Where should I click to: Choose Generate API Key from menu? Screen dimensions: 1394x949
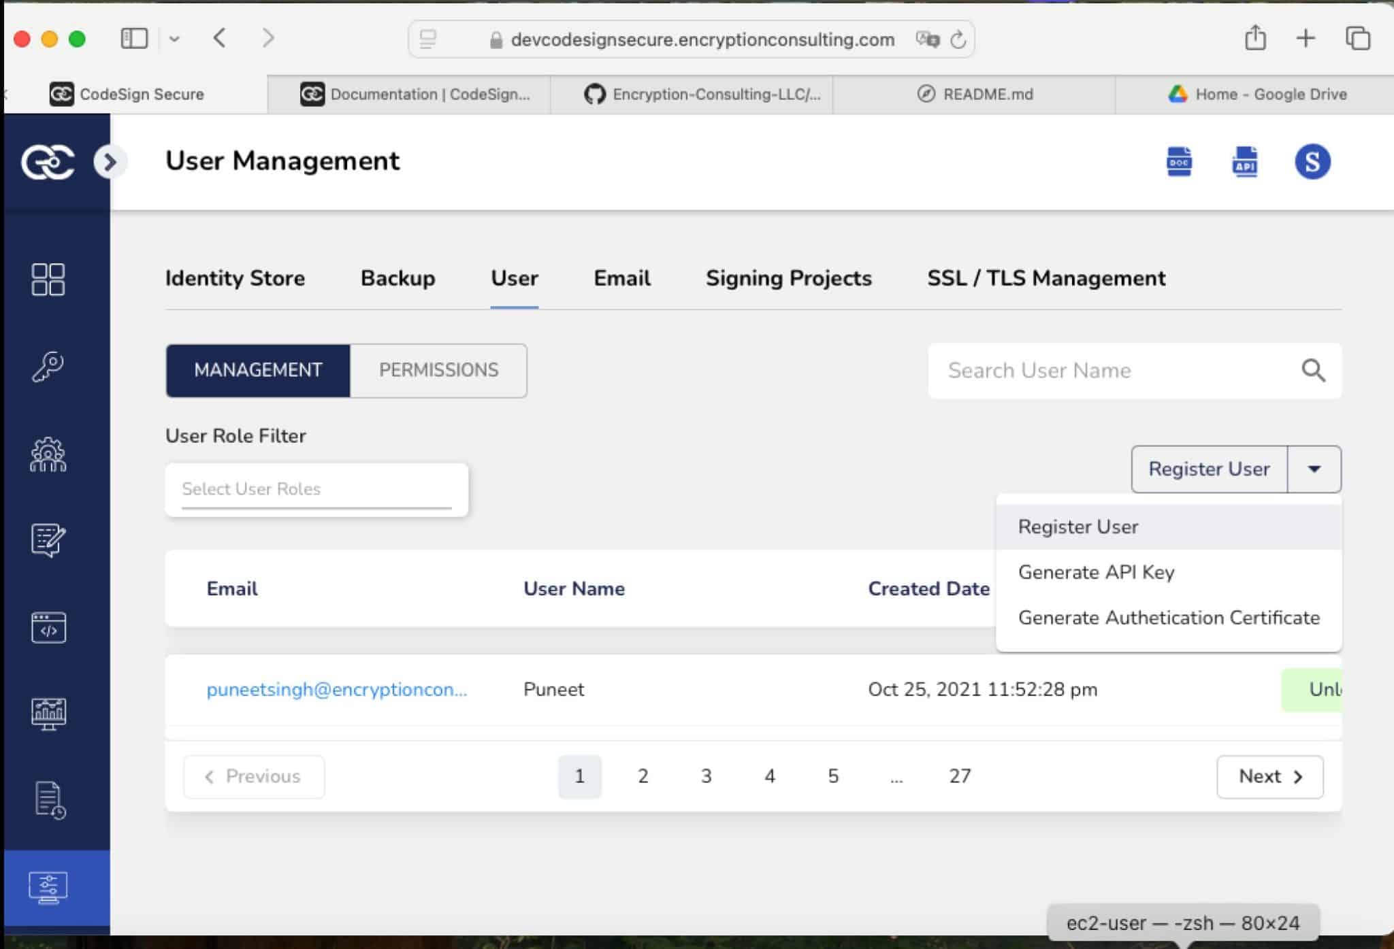1096,572
